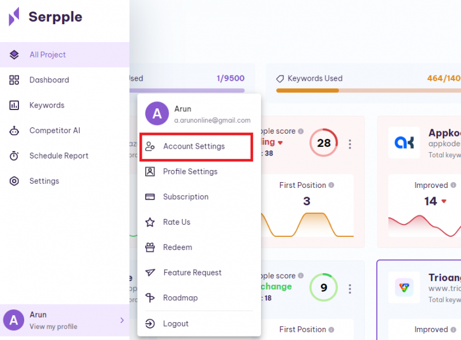Click the Serpple logo icon
Screen dimensions: 461x340
(14, 17)
